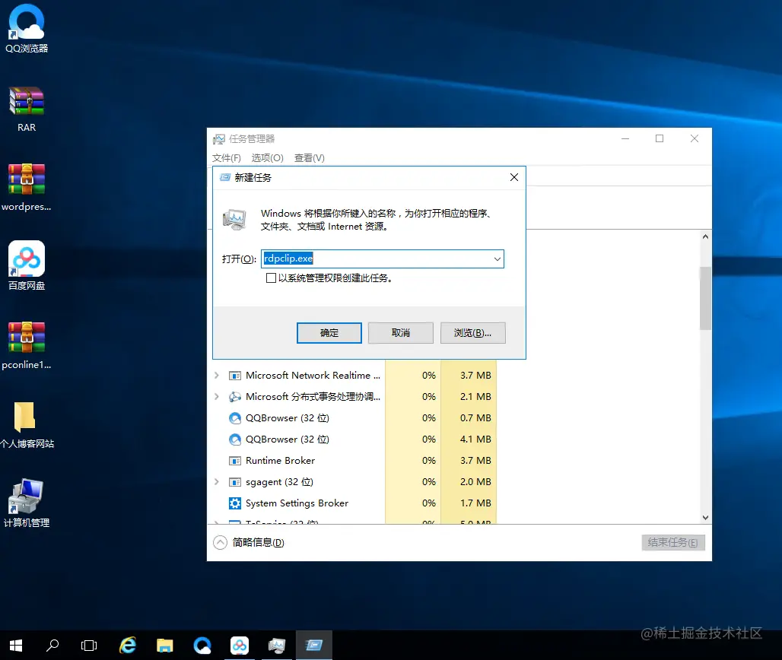Expand the sgagent (32 位) row

[x=217, y=482]
